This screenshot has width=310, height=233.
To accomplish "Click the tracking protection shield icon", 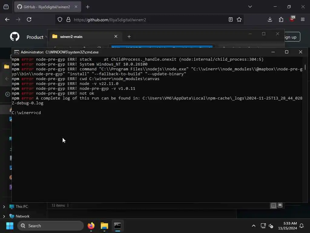I will pos(60,20).
